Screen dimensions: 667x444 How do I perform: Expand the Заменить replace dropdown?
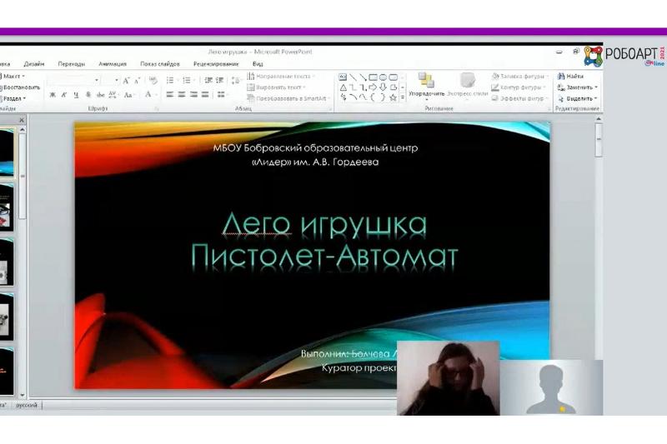pyautogui.click(x=580, y=87)
